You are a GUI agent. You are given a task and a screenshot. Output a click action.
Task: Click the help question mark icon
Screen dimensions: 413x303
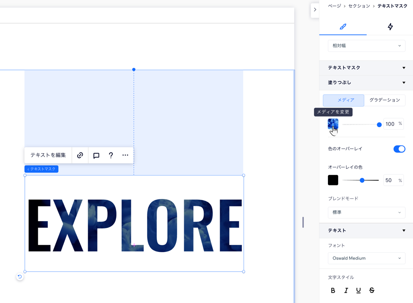coord(111,155)
